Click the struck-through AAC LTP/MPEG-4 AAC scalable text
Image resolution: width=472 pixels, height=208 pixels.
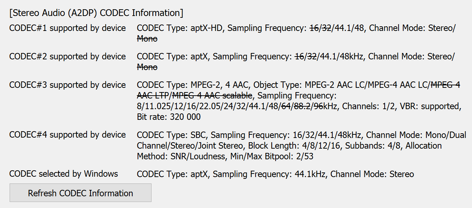(195, 96)
